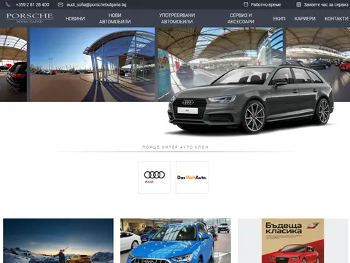350x263 pixels.
Task: Click the Порше Интер Ауто Клон heading
Action: pos(175,147)
